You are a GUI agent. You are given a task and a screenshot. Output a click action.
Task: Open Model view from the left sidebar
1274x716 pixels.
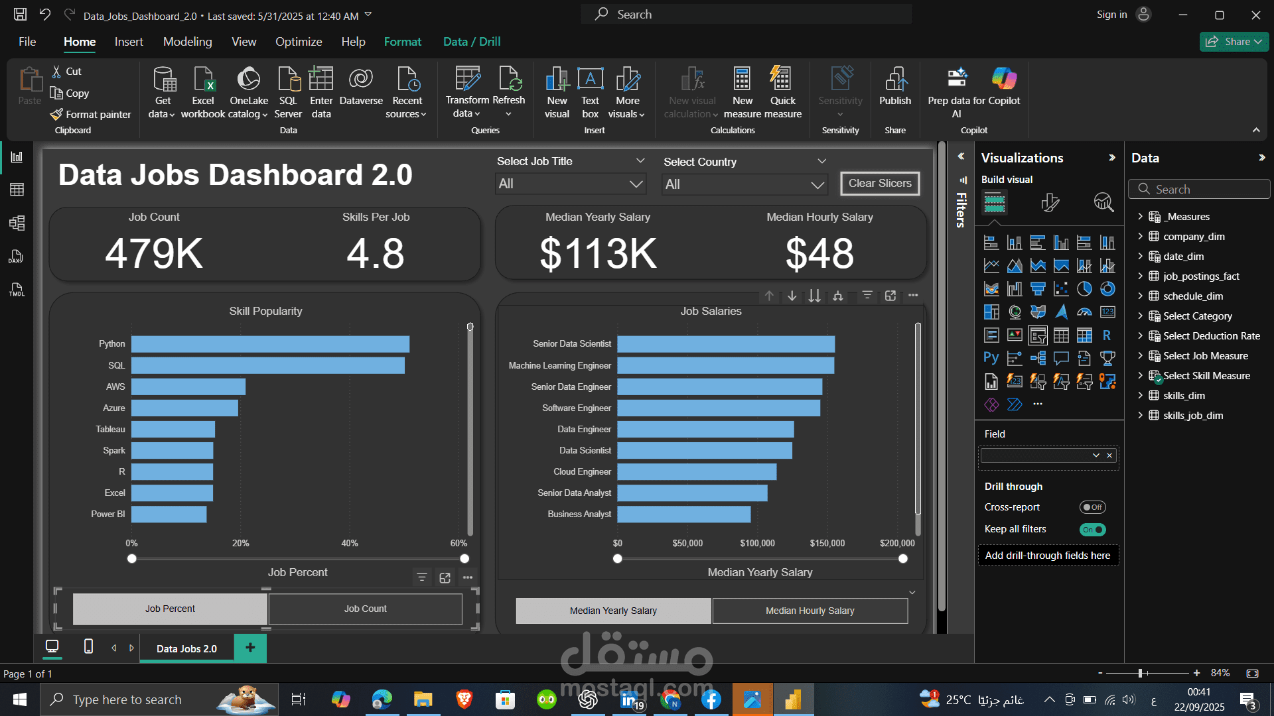click(x=17, y=223)
